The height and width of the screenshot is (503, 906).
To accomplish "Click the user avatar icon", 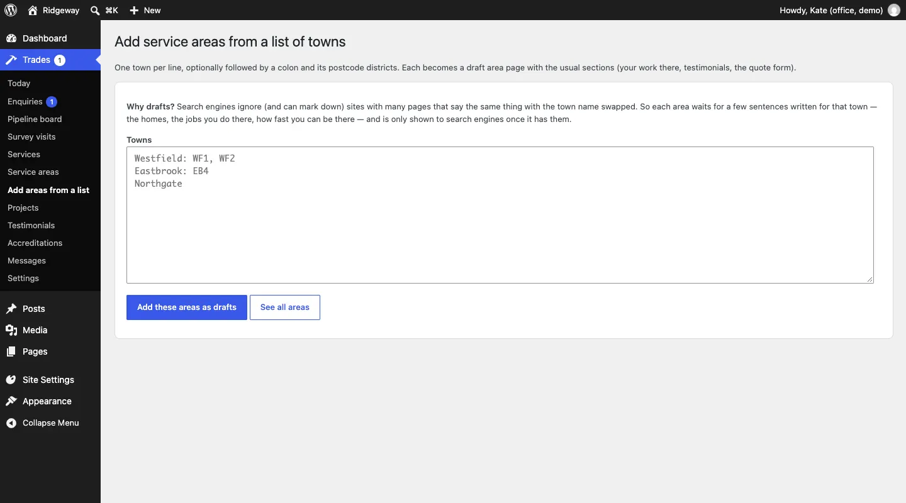I will pyautogui.click(x=893, y=10).
